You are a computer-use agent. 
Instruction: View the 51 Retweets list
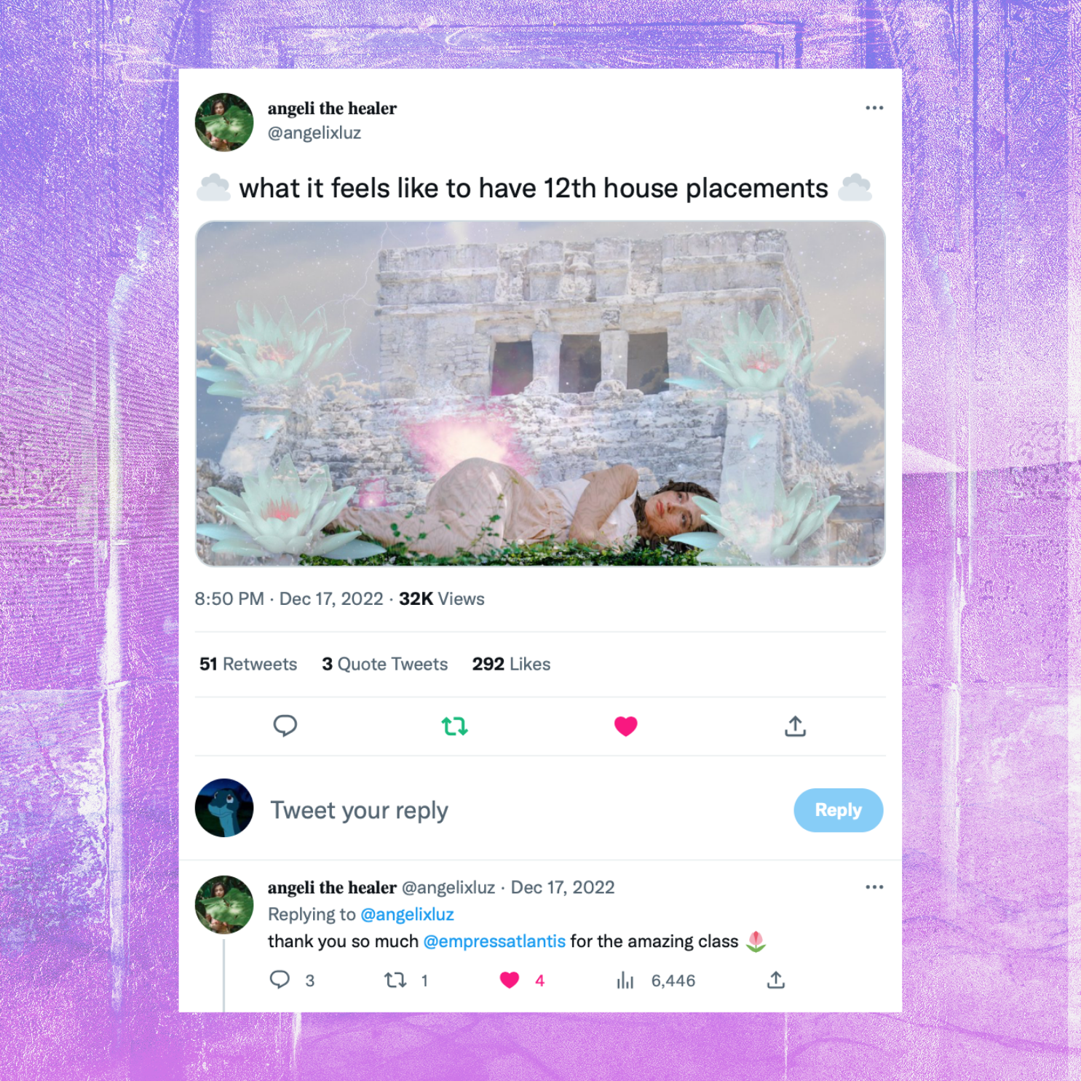(248, 664)
